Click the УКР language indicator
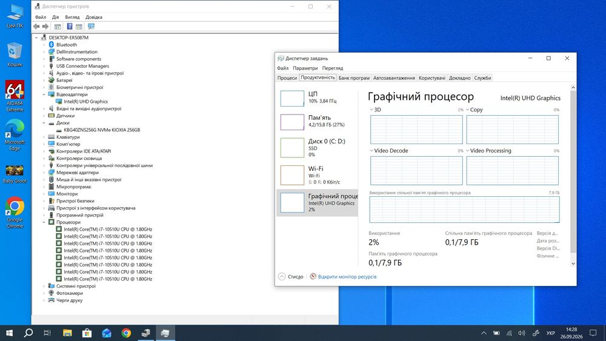The image size is (606, 341). tap(551, 333)
